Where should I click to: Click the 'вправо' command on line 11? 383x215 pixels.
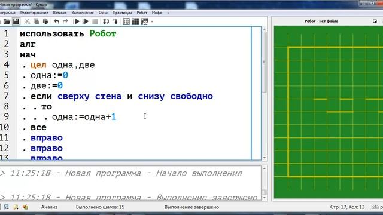click(x=47, y=138)
